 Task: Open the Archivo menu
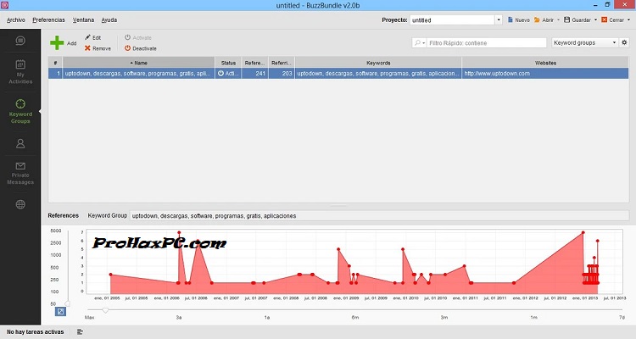16,19
